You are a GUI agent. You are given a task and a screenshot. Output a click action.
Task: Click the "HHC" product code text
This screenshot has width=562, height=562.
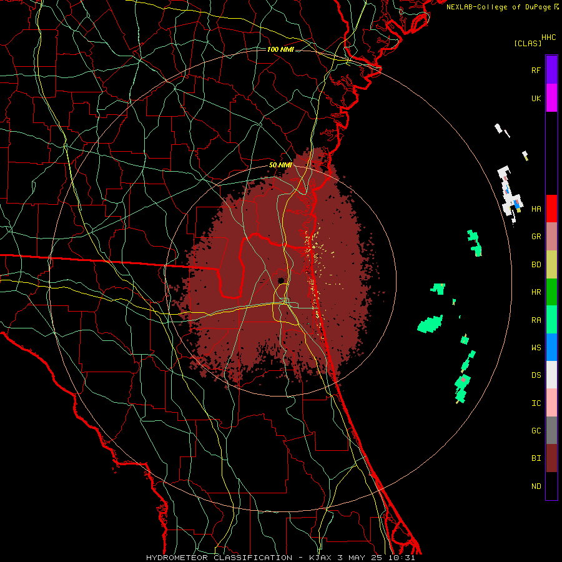[x=549, y=37]
